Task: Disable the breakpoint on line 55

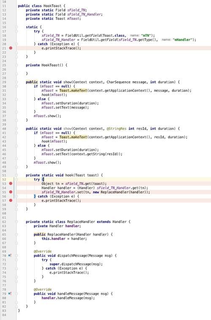Action: click(11, 192)
